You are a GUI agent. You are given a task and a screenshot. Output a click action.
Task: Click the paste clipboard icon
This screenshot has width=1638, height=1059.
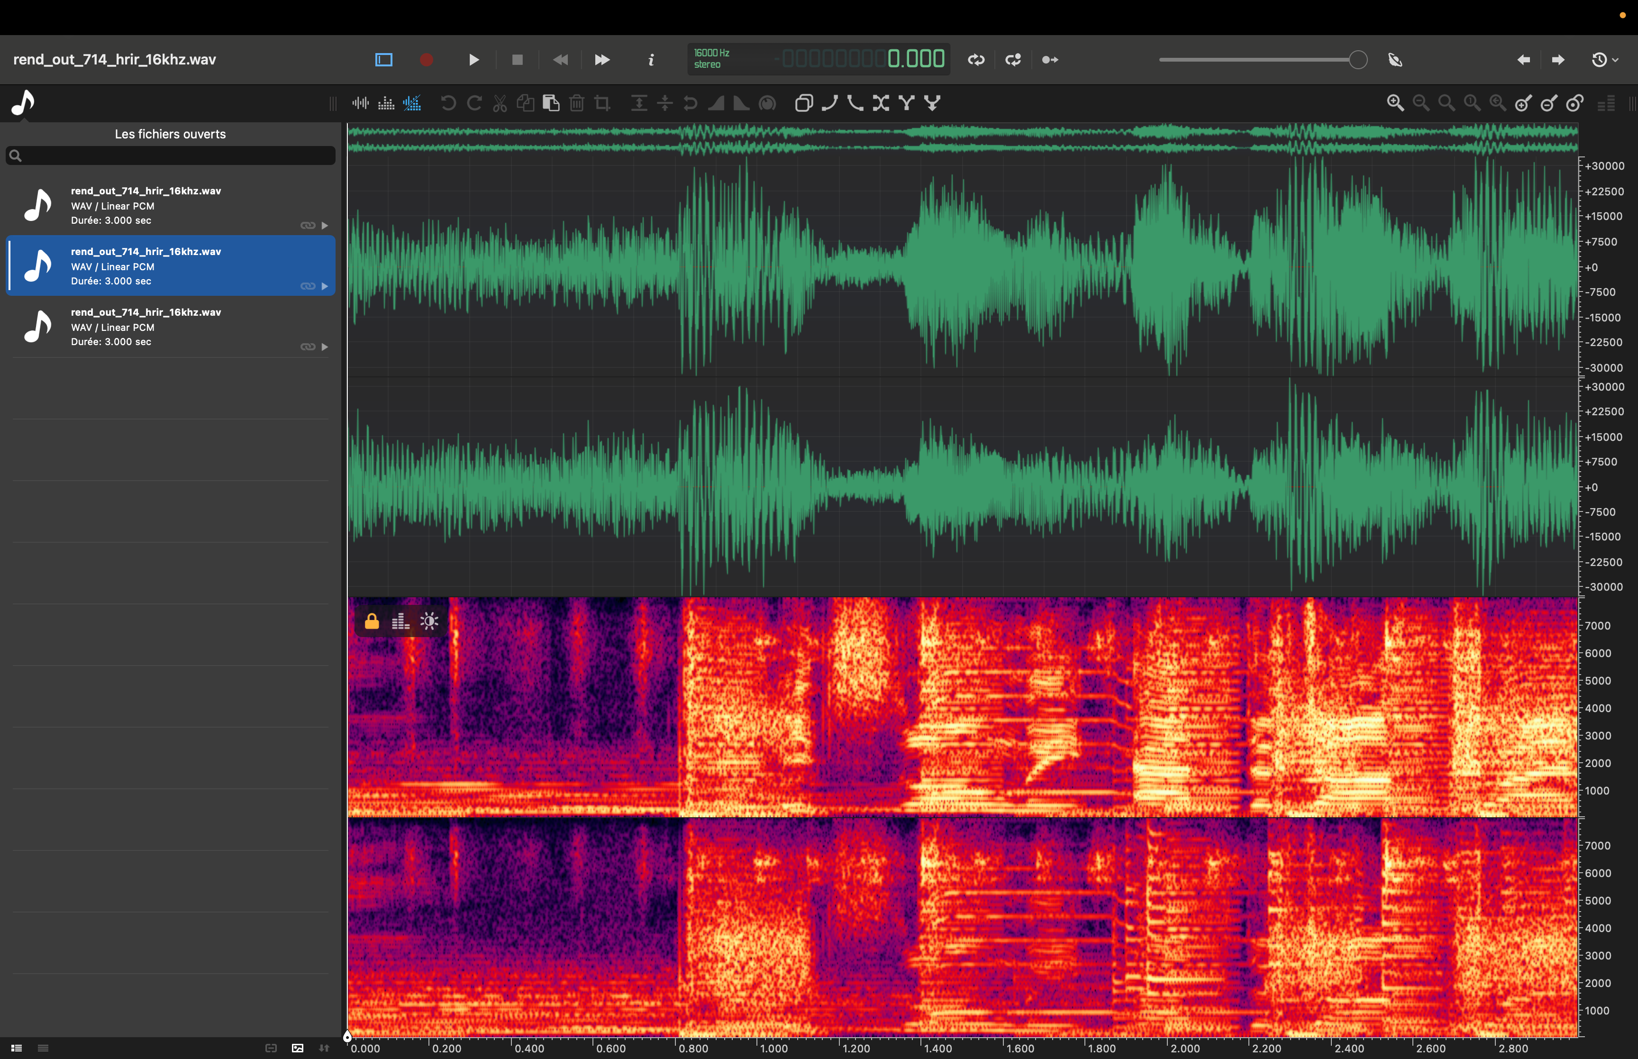click(x=551, y=103)
